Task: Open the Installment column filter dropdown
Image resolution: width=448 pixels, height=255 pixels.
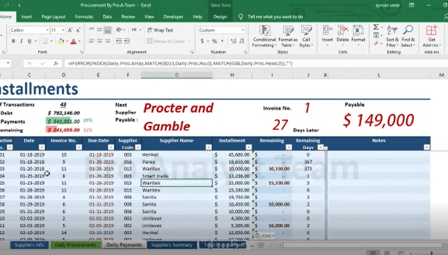Action: (249, 147)
